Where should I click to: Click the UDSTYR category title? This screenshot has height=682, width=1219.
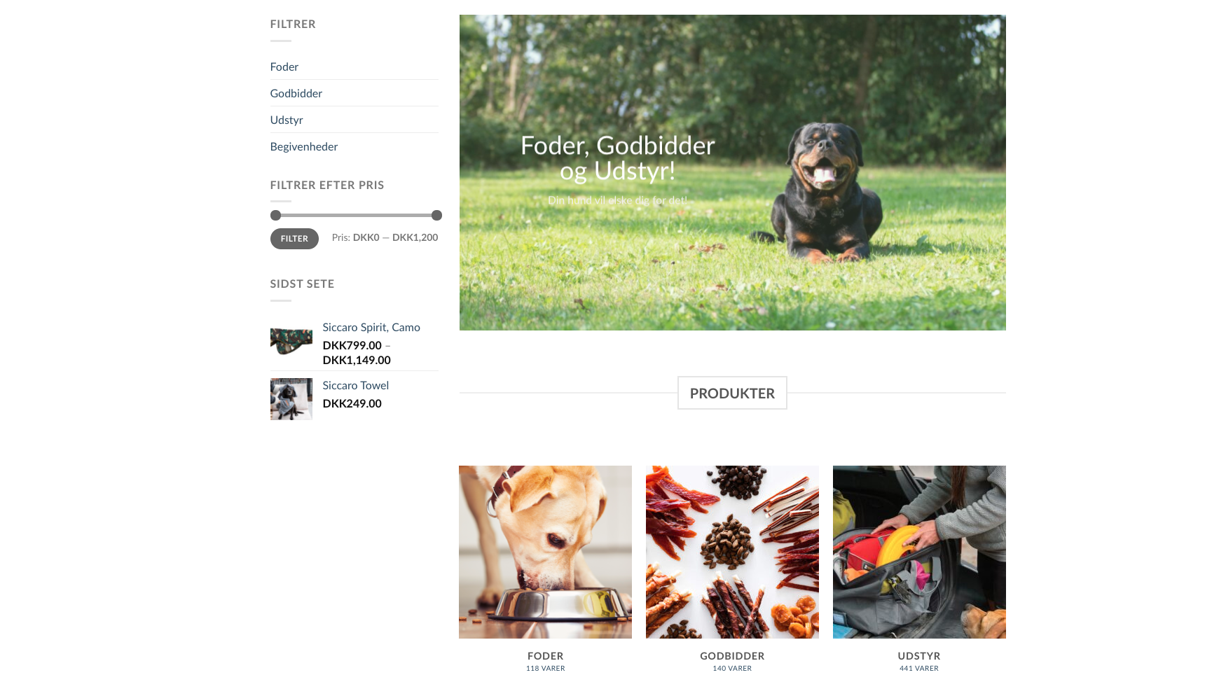click(919, 656)
